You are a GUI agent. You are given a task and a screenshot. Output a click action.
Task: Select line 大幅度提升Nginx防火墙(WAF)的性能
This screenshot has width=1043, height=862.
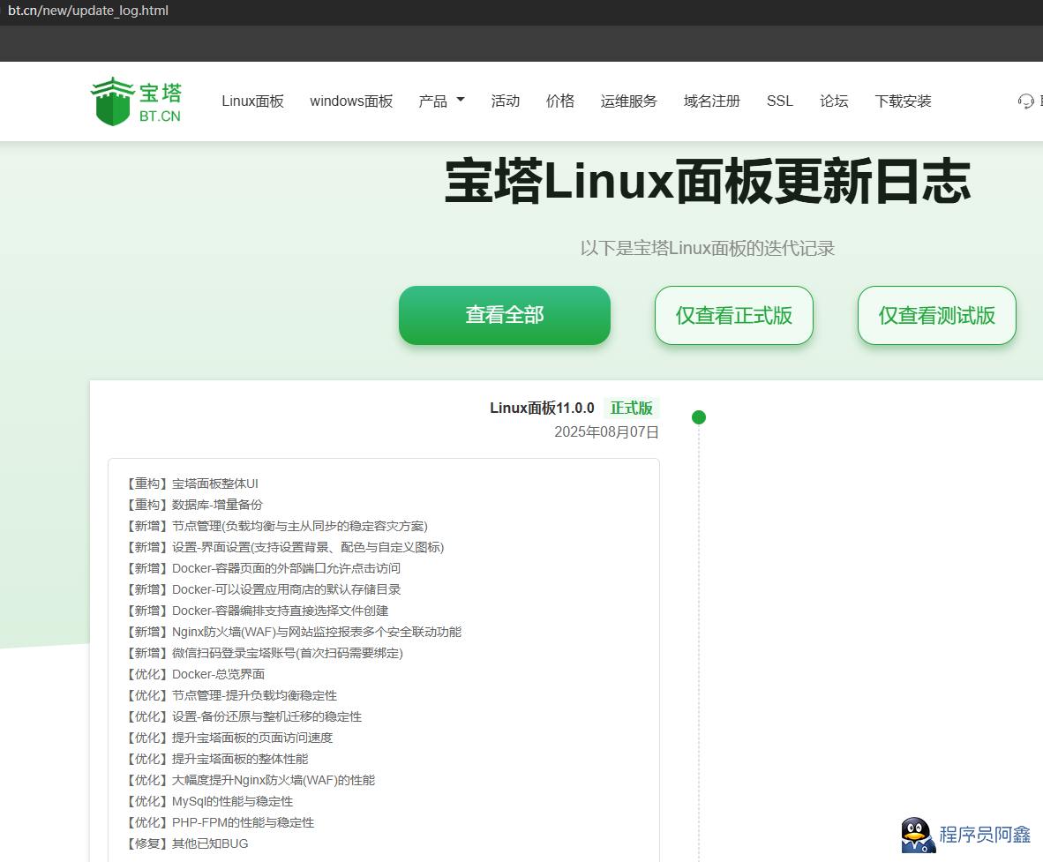pyautogui.click(x=250, y=780)
